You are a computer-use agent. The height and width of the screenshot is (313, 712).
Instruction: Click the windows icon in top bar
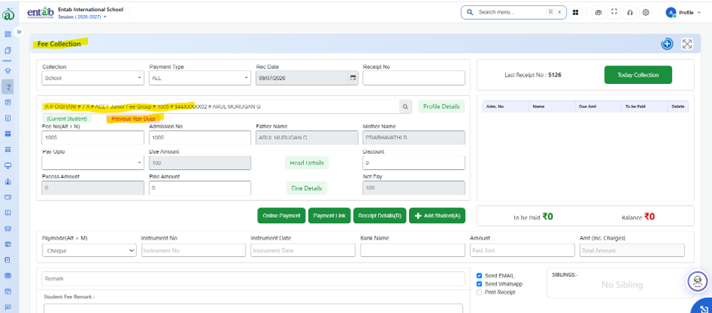(598, 13)
